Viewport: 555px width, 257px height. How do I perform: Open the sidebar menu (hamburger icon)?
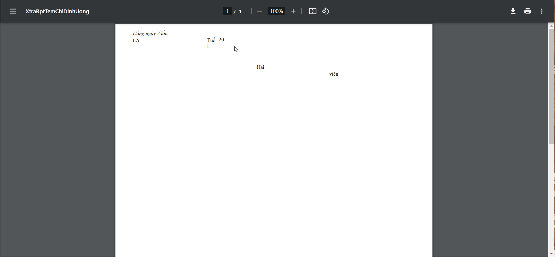13,11
